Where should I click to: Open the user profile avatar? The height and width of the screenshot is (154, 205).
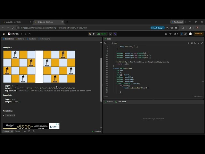tap(190, 34)
